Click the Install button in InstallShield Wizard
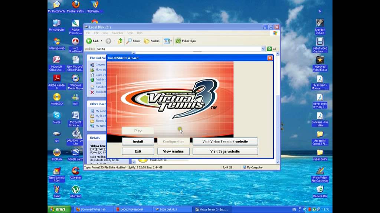Image resolution: width=380 pixels, height=213 pixels. tap(138, 141)
